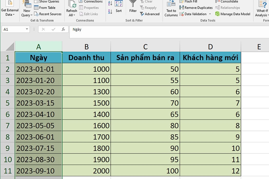Click From Table icon

point(36,7)
